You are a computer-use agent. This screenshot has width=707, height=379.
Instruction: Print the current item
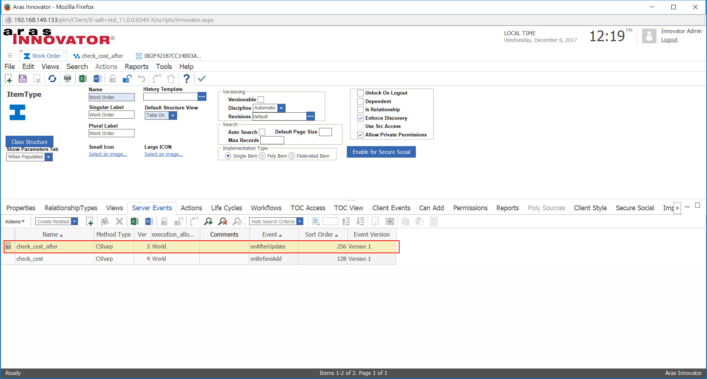click(68, 79)
